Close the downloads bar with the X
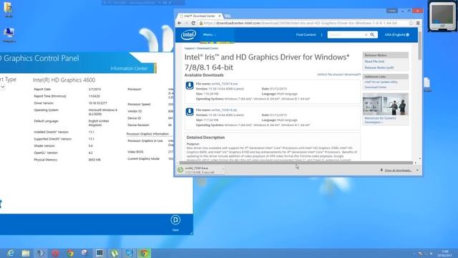The image size is (458, 258). click(x=417, y=170)
